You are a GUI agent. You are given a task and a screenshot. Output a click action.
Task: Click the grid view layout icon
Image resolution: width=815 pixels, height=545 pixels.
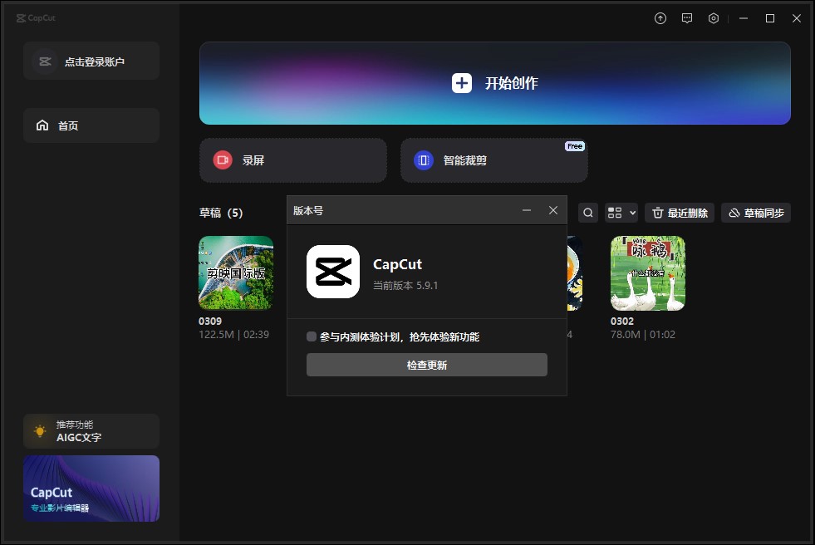(615, 213)
